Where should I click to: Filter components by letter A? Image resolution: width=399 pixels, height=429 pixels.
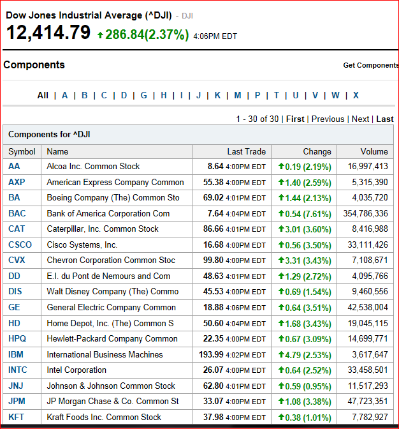[64, 95]
